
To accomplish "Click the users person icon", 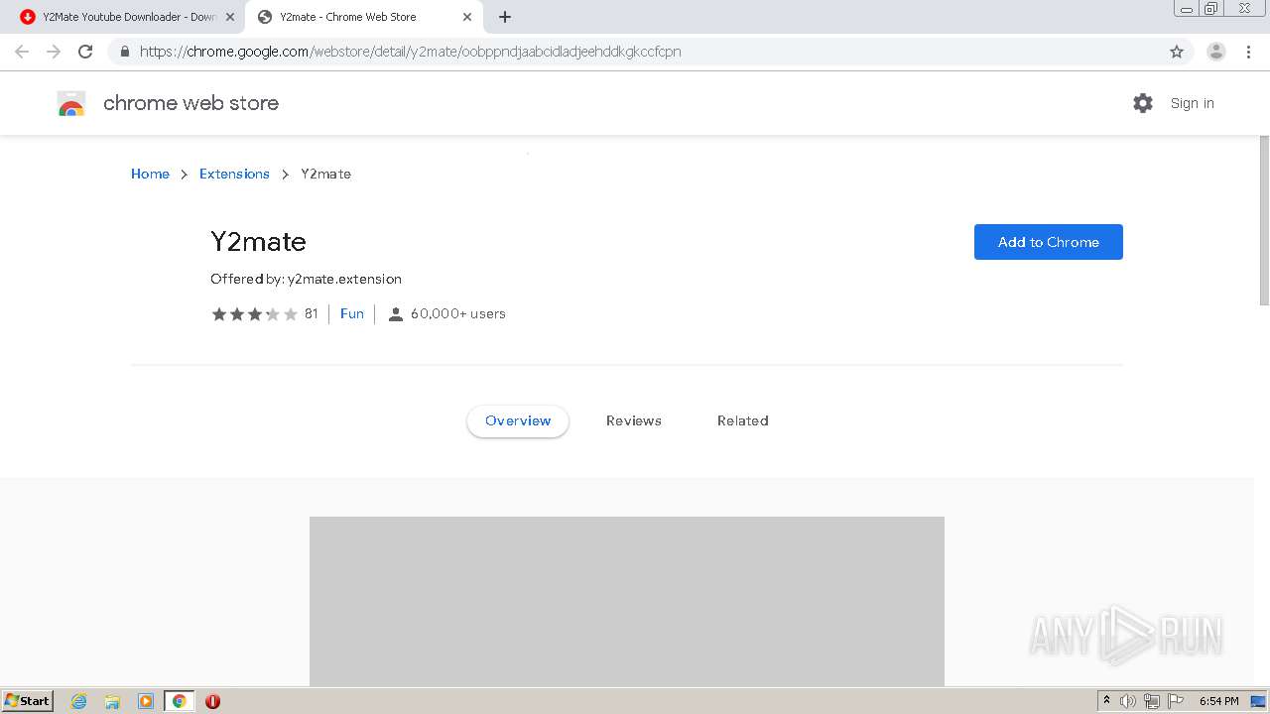I will click(x=396, y=314).
